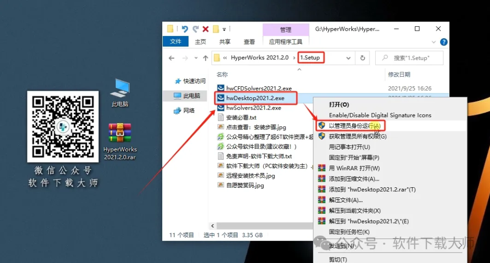Viewport: 490px width, 263px height.
Task: Go forward using the Forward arrow
Action: pos(185,58)
